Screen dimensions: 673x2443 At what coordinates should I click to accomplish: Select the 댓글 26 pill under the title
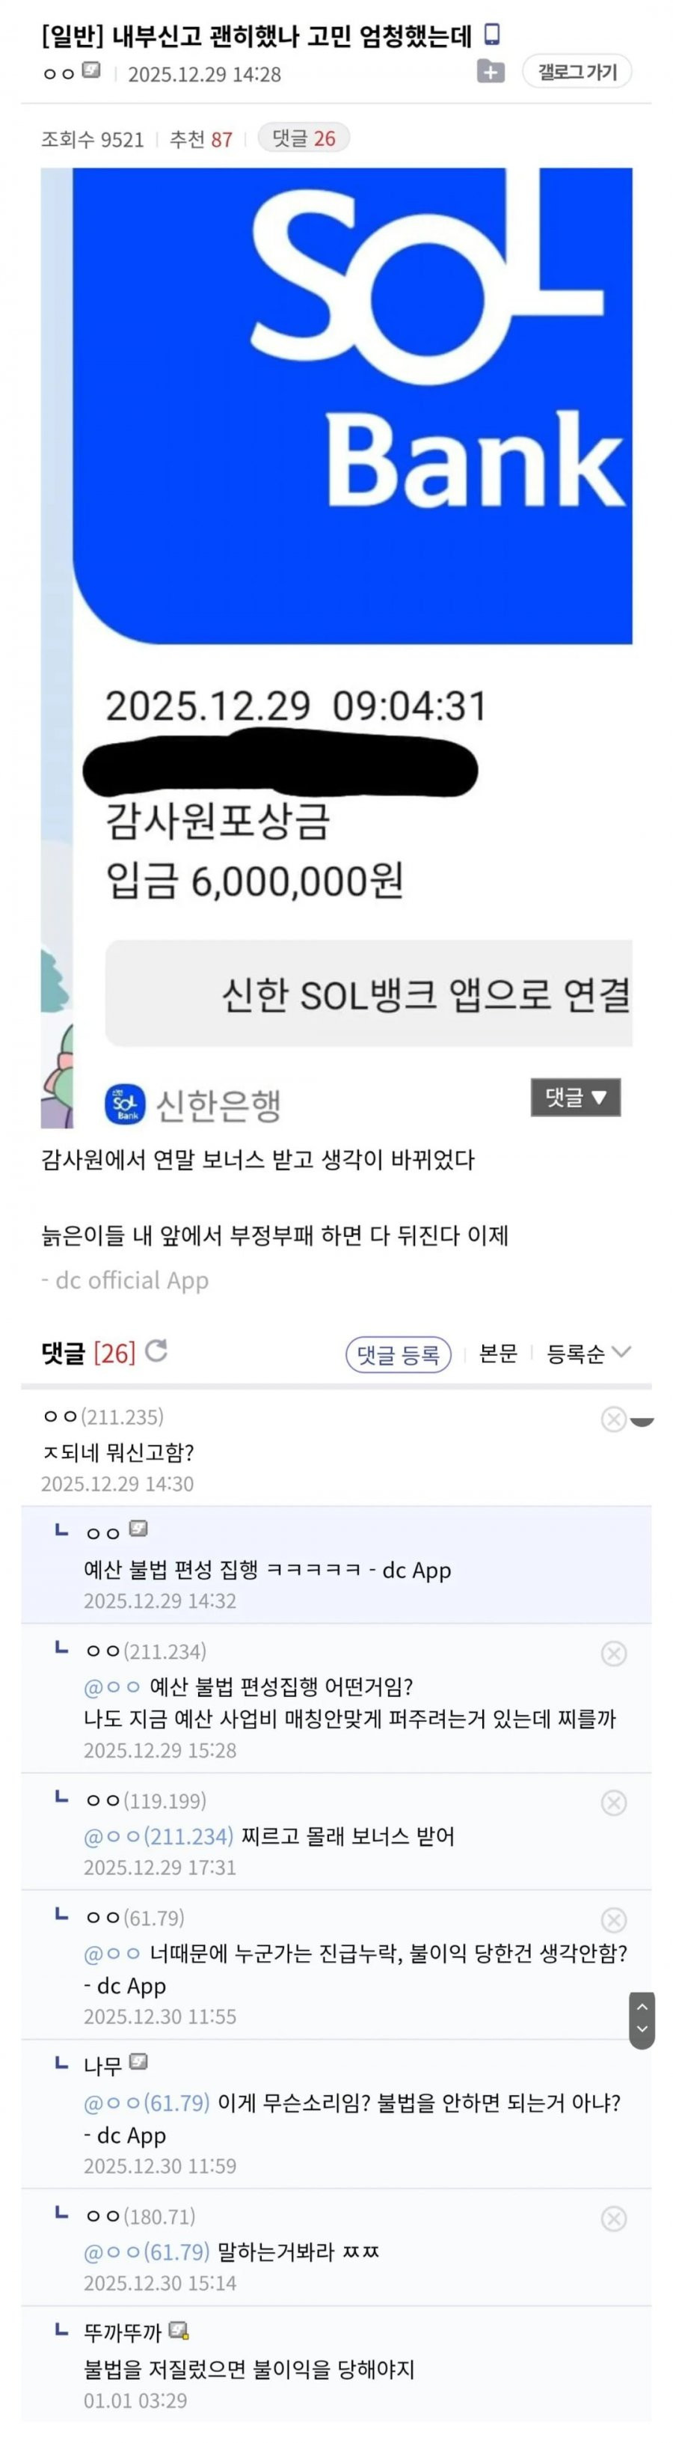click(x=304, y=138)
